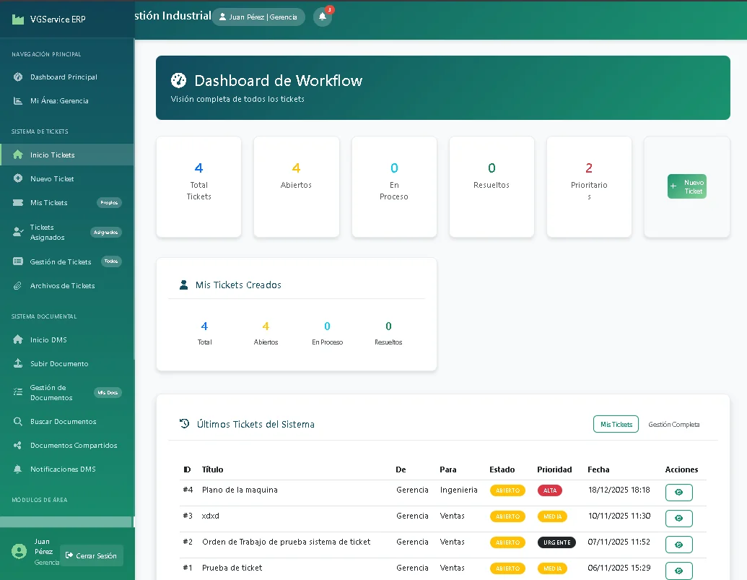Open Buscar Documentos search icon
Screen dimensions: 747x580
coord(17,421)
